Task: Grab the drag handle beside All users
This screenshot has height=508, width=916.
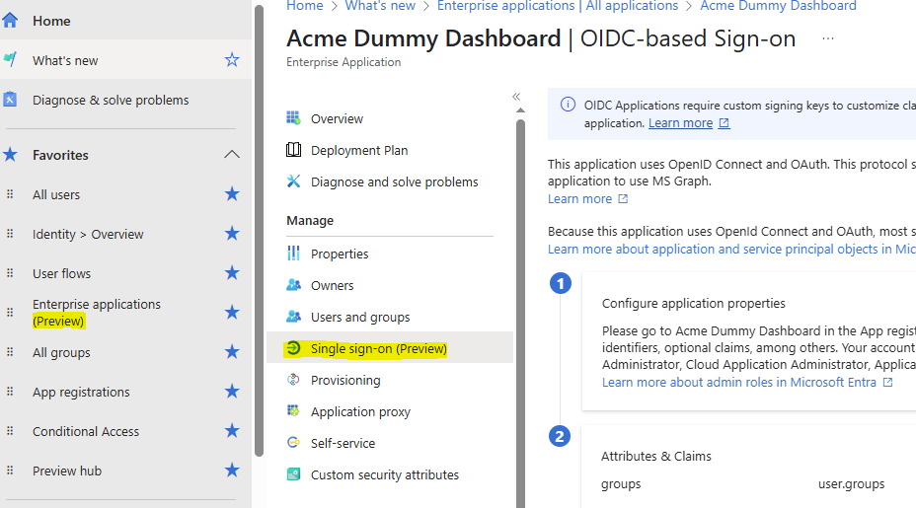Action: coord(10,194)
